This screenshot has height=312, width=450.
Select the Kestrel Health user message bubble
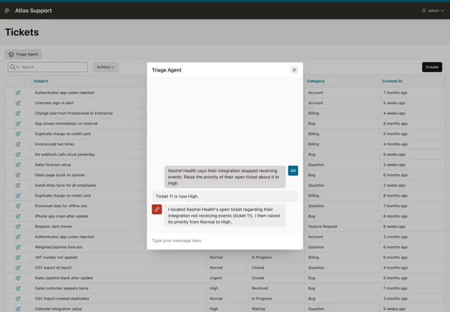pyautogui.click(x=225, y=177)
